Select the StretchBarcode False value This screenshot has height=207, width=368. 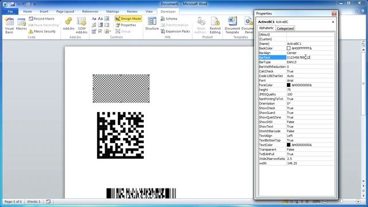310,131
